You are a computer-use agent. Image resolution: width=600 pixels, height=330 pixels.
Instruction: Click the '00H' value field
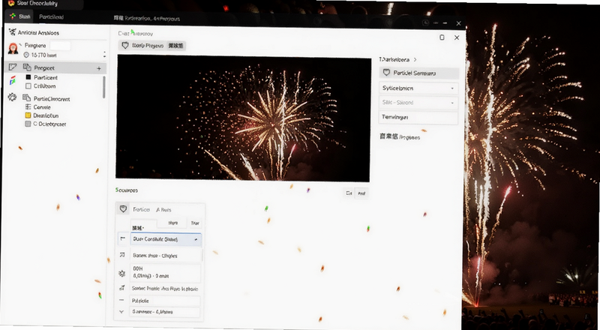coord(166,272)
